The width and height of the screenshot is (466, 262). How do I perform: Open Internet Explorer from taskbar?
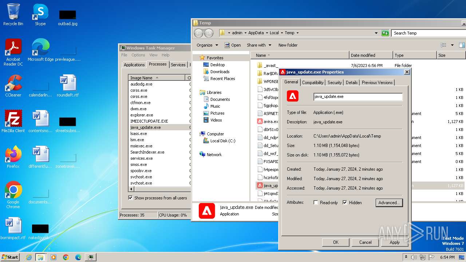coord(29,257)
